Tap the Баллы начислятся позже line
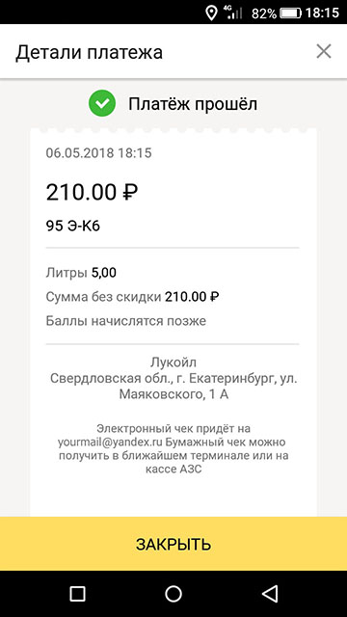Screen dimensions: 347x617 point(126,321)
